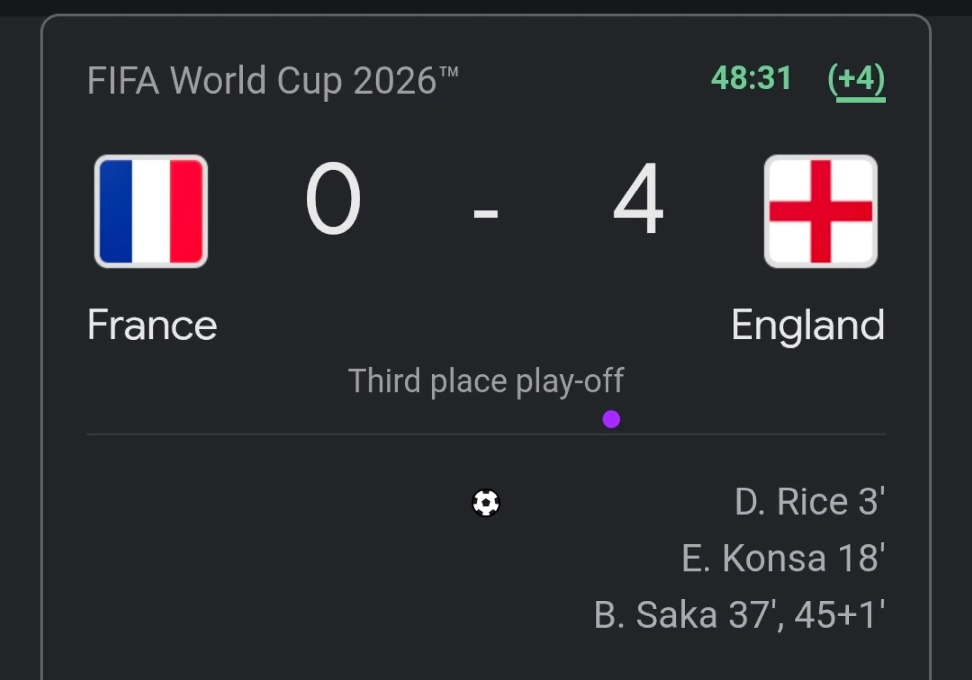Screen dimensions: 972x680
Task: Click the underlined (+4) added time
Action: (x=856, y=81)
